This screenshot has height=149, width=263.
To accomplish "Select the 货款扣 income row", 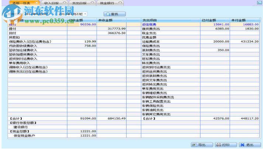I will [37, 37].
